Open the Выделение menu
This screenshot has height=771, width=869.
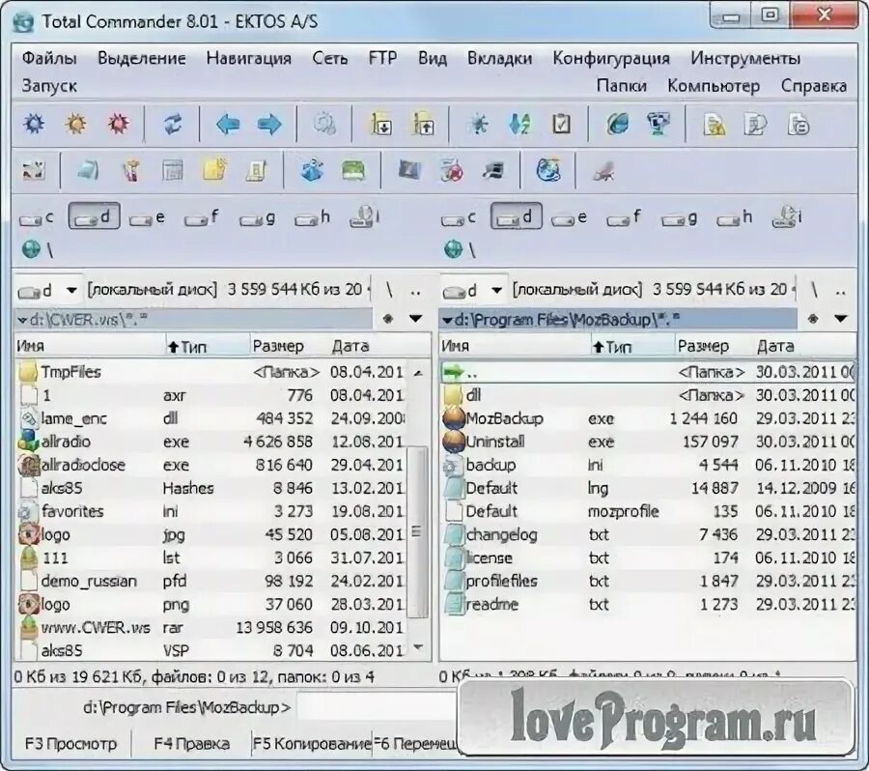point(142,58)
